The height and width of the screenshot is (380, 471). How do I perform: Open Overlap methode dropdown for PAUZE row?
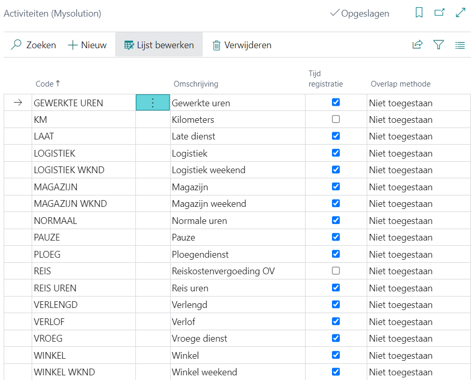tap(400, 237)
